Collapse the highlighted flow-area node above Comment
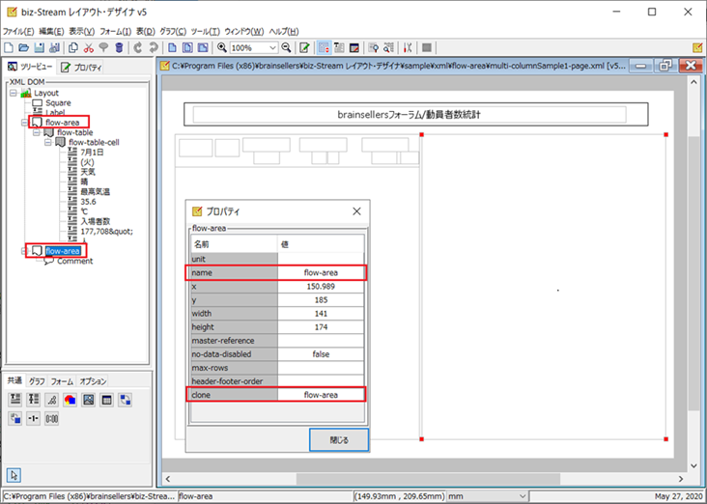707x504 pixels. (x=25, y=251)
